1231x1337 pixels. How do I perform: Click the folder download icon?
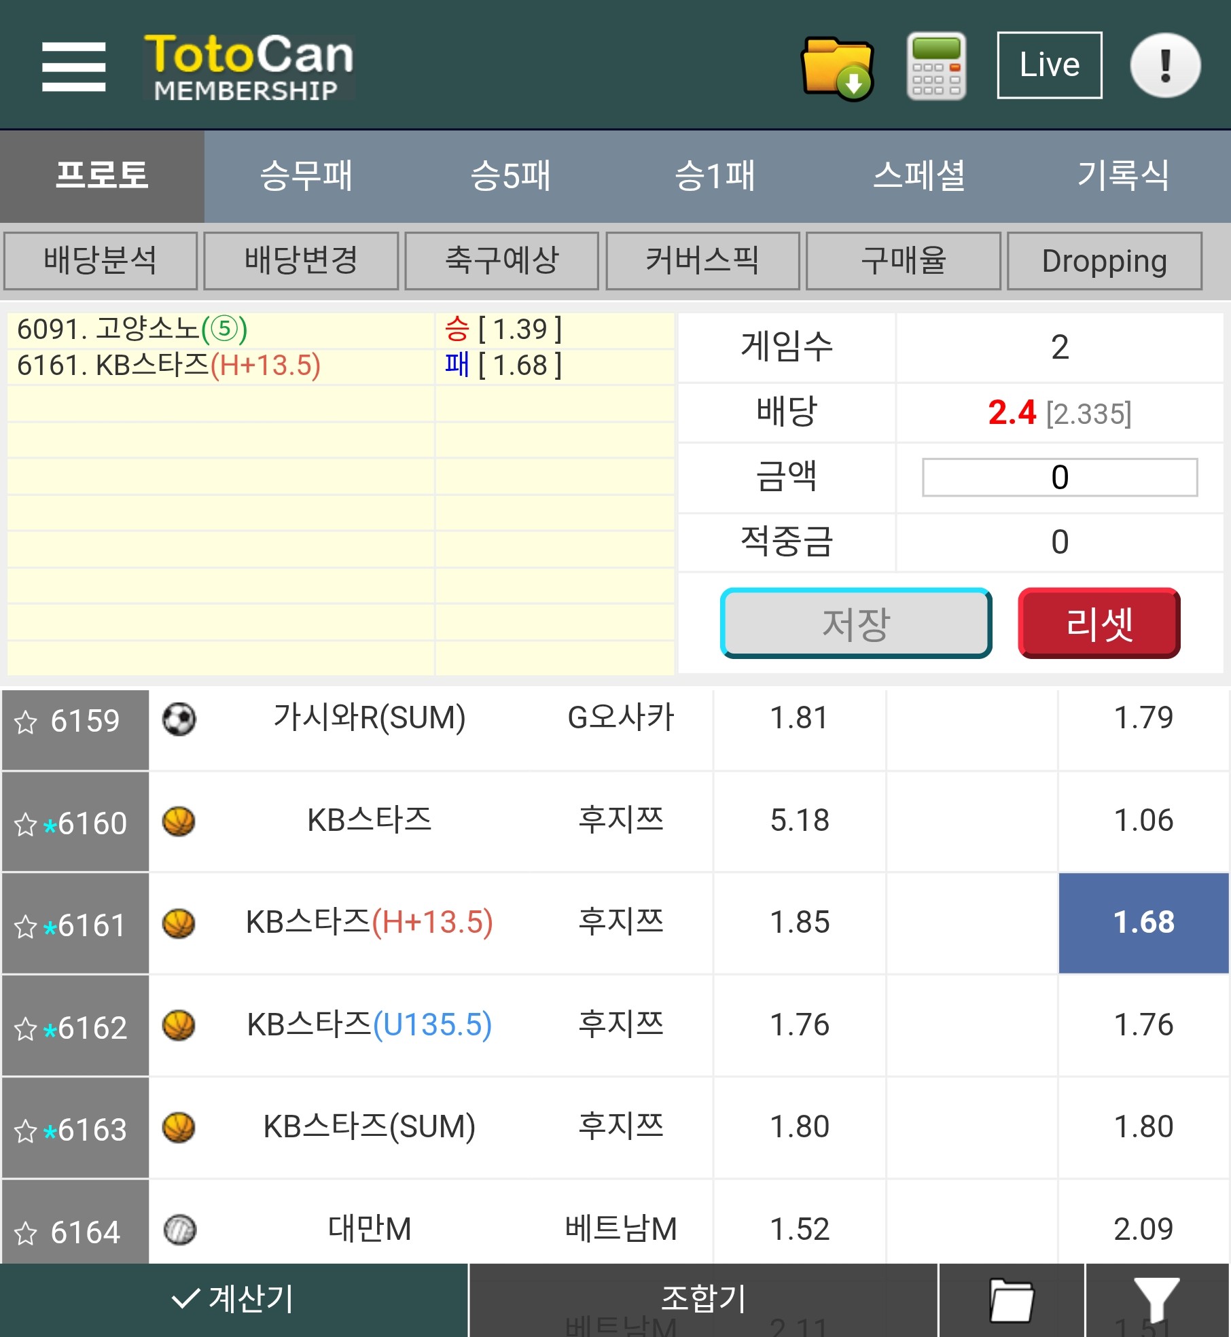837,67
